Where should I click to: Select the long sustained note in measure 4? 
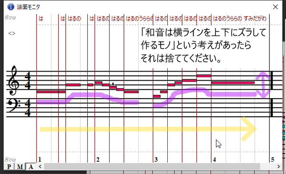pyautogui.click(x=233, y=82)
